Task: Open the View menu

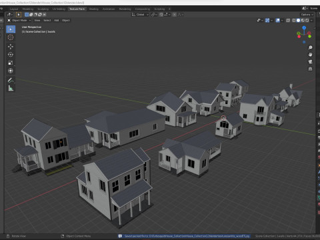Action: [x=37, y=21]
